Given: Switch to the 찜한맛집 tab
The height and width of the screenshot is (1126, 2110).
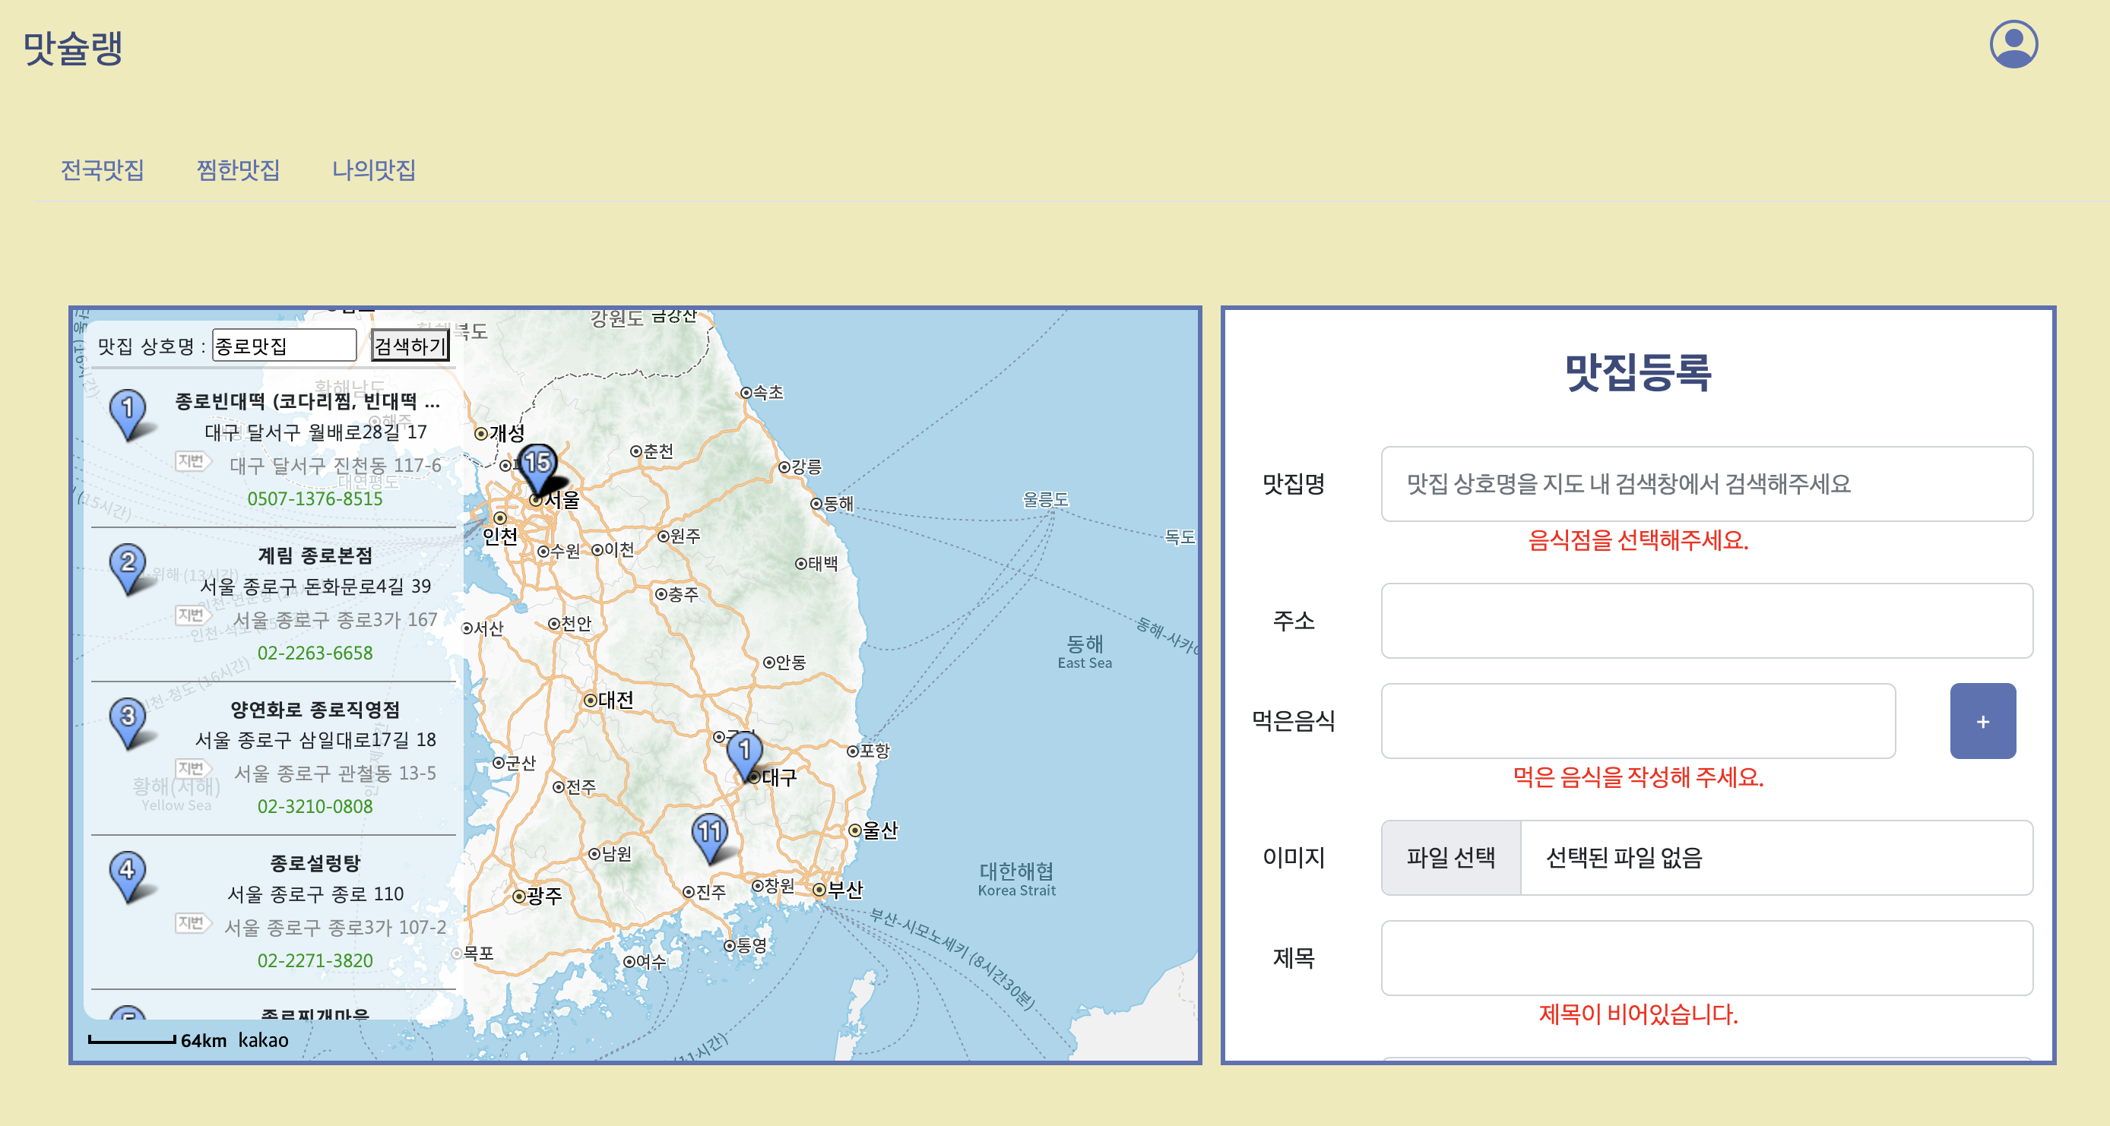Looking at the screenshot, I should click(x=238, y=169).
